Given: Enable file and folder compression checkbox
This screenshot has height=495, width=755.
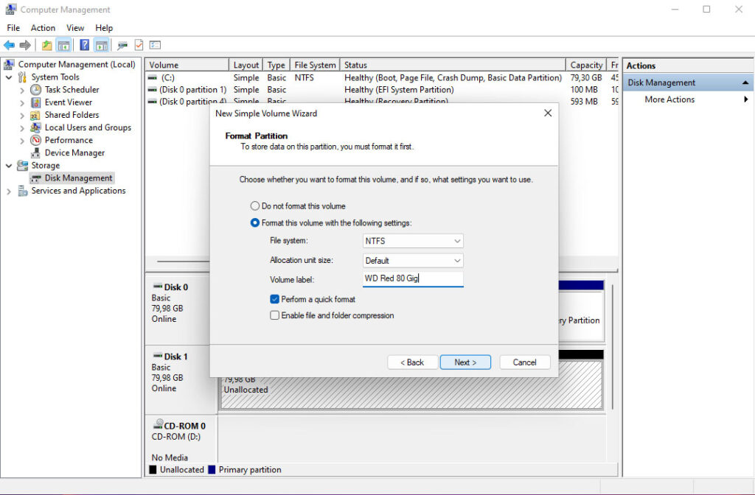Looking at the screenshot, I should (x=274, y=315).
